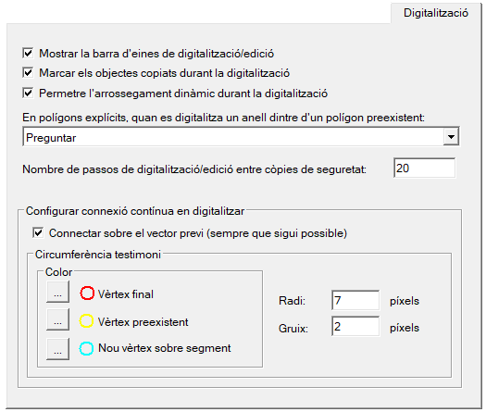Click the Vèrtex preexistent label
The image size is (486, 412).
pyautogui.click(x=143, y=322)
